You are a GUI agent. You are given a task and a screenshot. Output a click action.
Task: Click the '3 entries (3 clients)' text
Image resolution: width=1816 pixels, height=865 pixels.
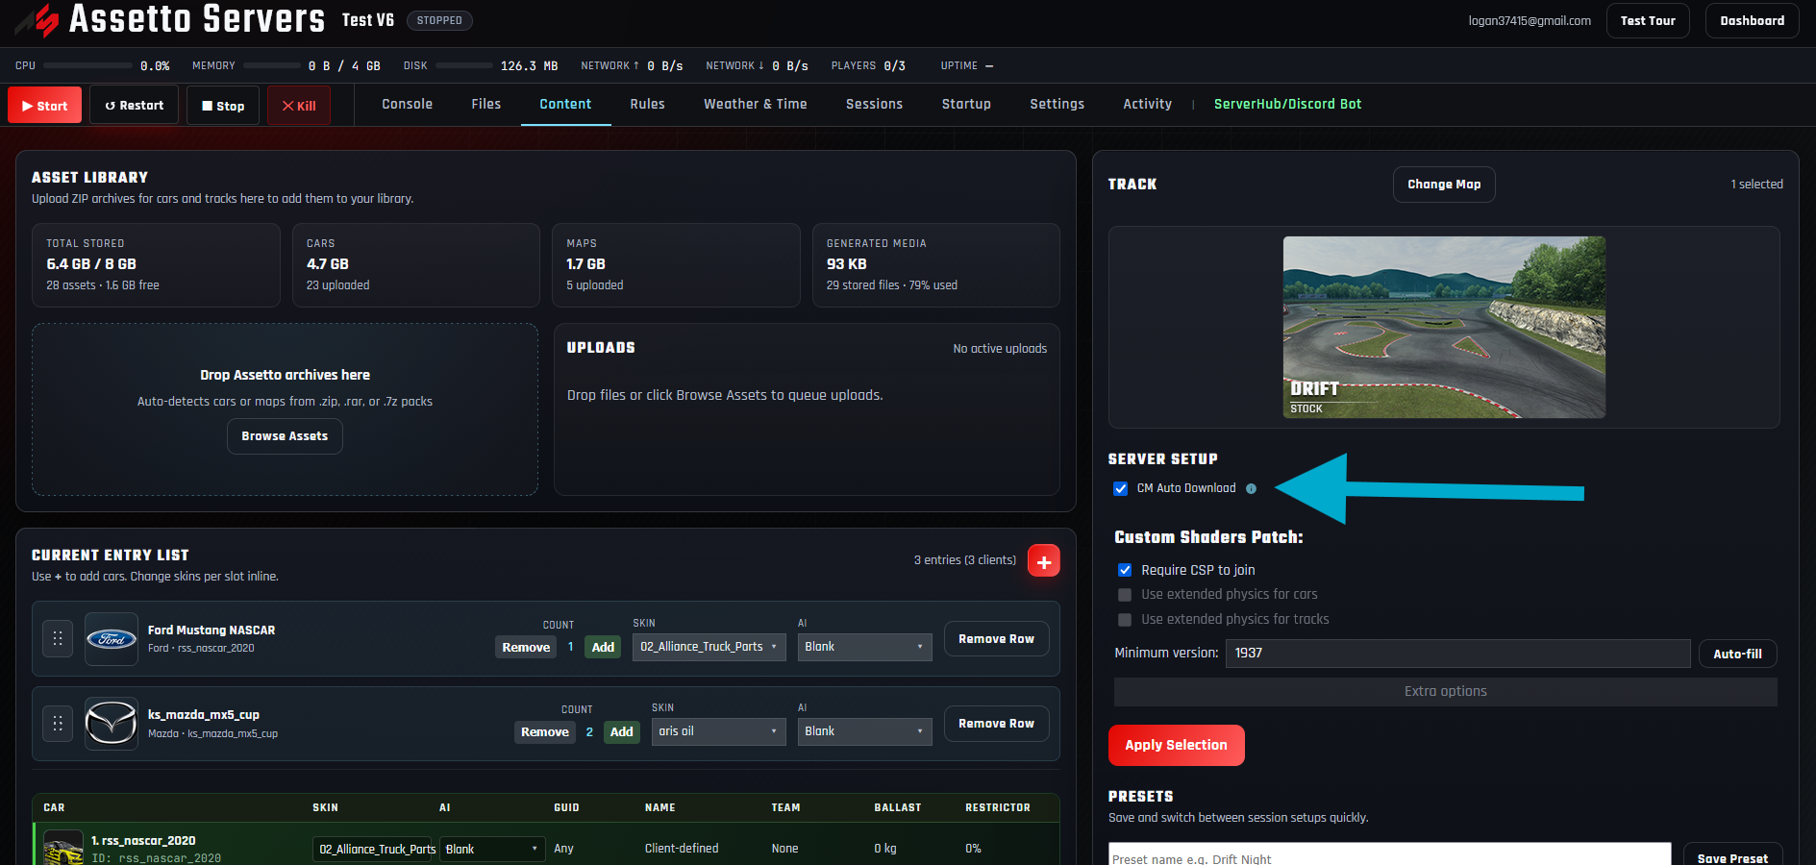pyautogui.click(x=964, y=560)
